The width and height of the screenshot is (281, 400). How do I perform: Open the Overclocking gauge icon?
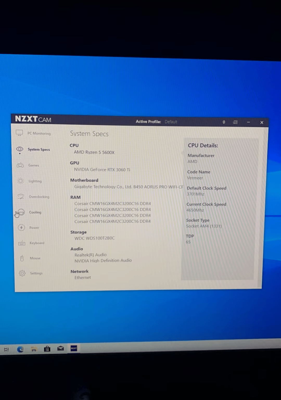coord(21,196)
